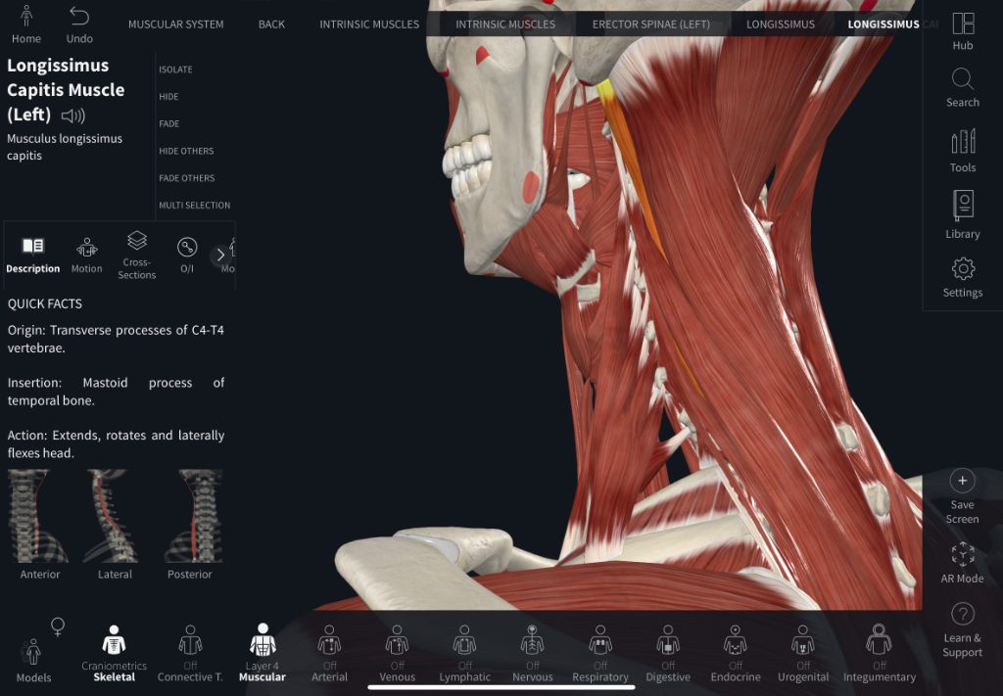This screenshot has height=696, width=1003.
Task: Play the muscle name audio pronunciation
Action: (73, 116)
